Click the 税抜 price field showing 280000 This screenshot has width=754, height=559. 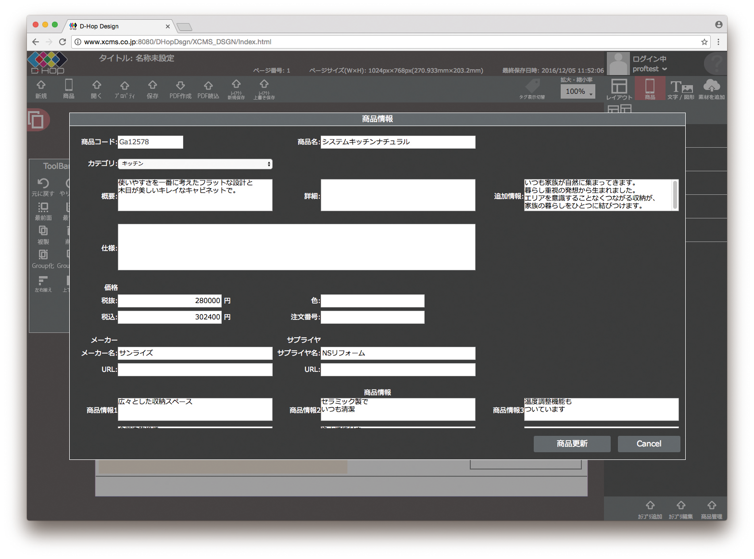(170, 301)
